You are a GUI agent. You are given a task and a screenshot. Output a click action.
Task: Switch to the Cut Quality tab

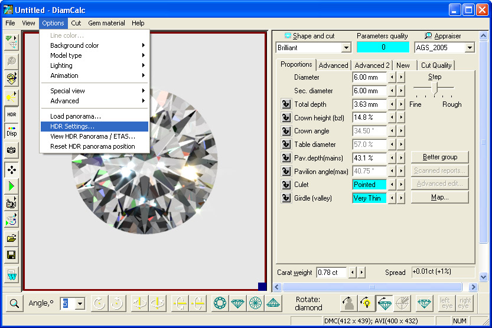click(x=436, y=65)
